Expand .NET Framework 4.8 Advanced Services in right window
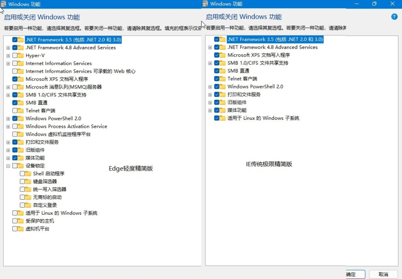402x279 pixels. point(210,47)
